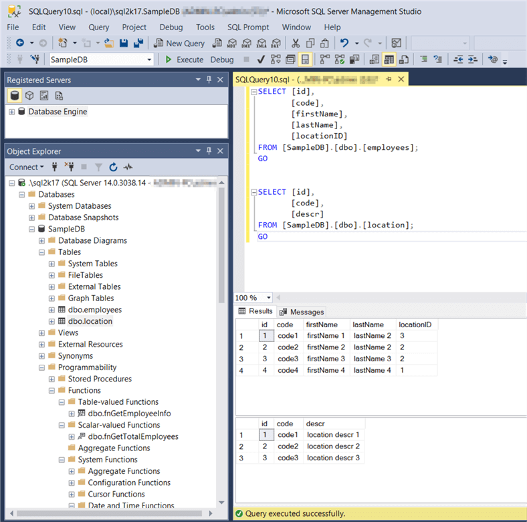Open the Connect dropdown in Object Explorer

coord(26,167)
